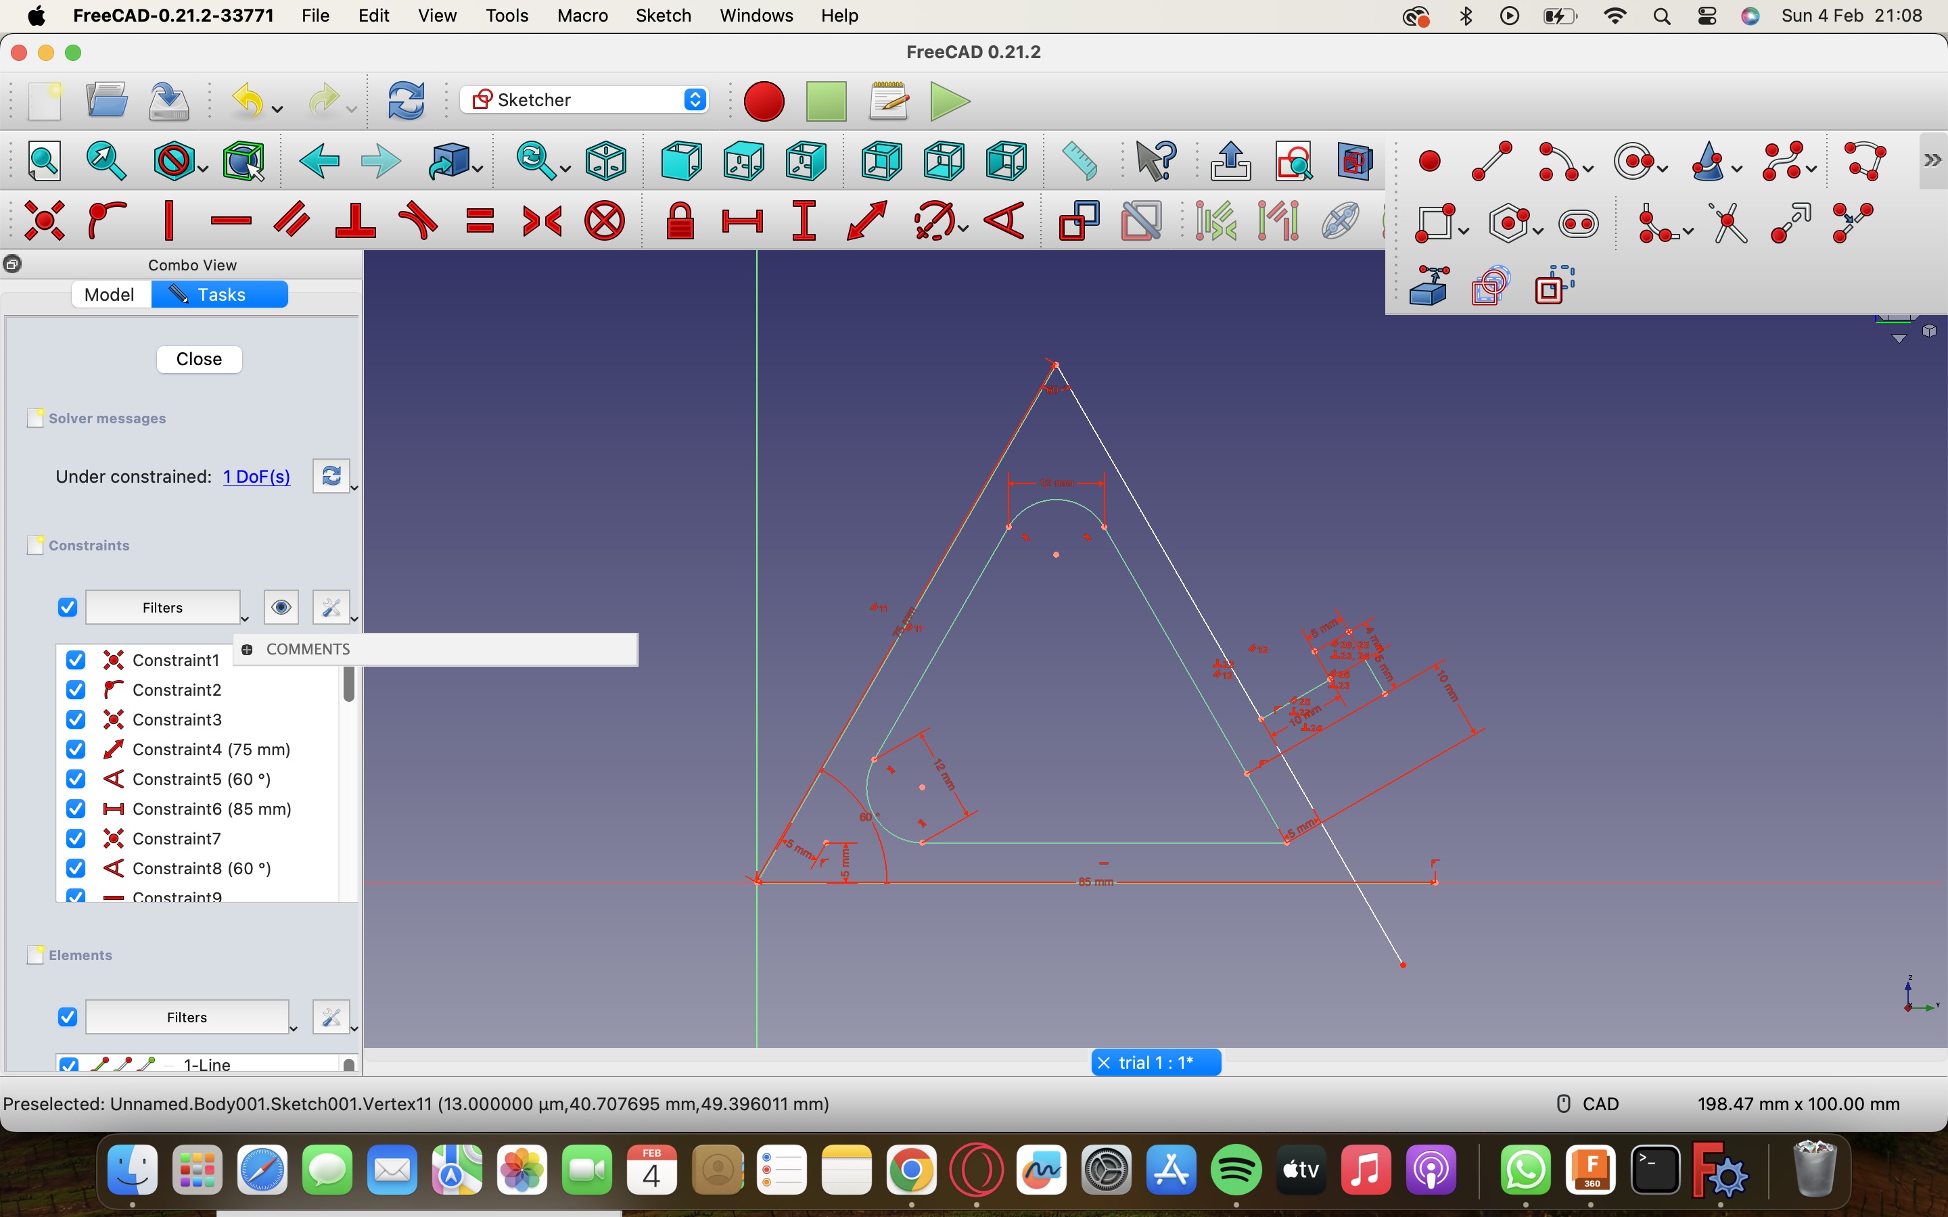Select the polyline creation tool
Image resolution: width=1948 pixels, height=1217 pixels.
coord(1864,161)
